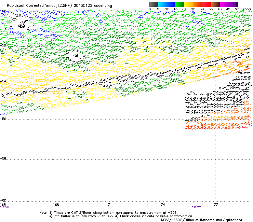
Task: Click the small island outline near 169E
Action: pos(76,55)
